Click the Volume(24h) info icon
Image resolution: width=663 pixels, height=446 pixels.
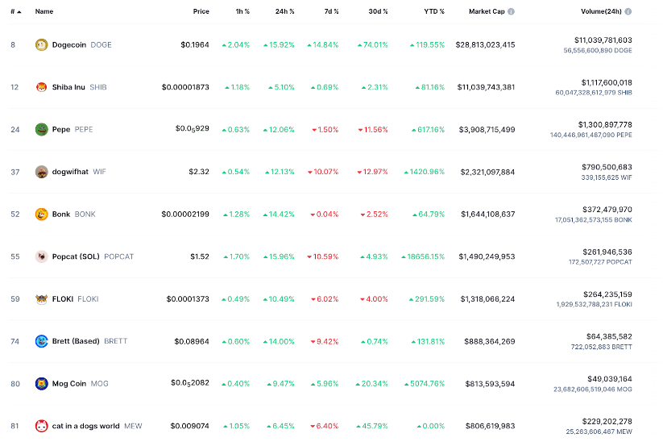(x=628, y=12)
